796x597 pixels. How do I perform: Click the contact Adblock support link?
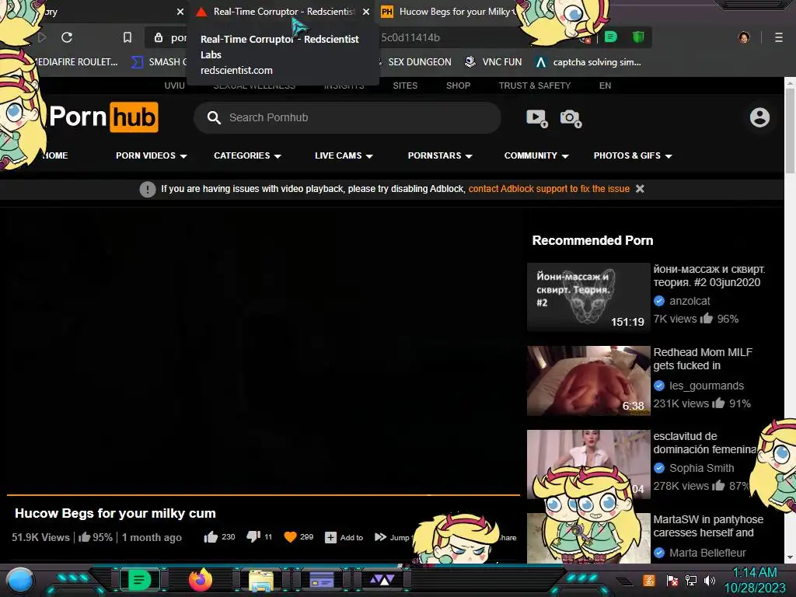[x=549, y=189]
